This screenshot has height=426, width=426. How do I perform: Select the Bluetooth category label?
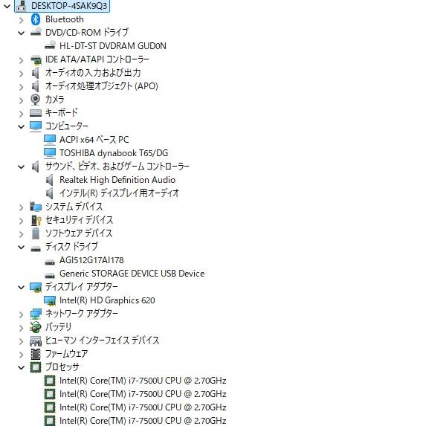tap(65, 19)
